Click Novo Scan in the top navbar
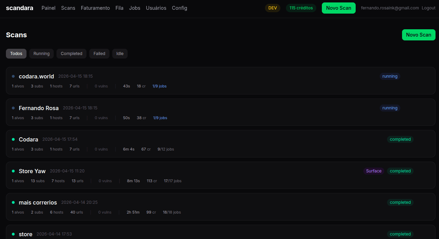The image size is (439, 239). (338, 8)
